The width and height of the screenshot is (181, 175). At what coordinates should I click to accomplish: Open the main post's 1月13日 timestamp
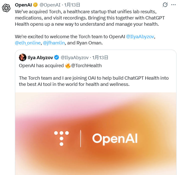(72, 5)
